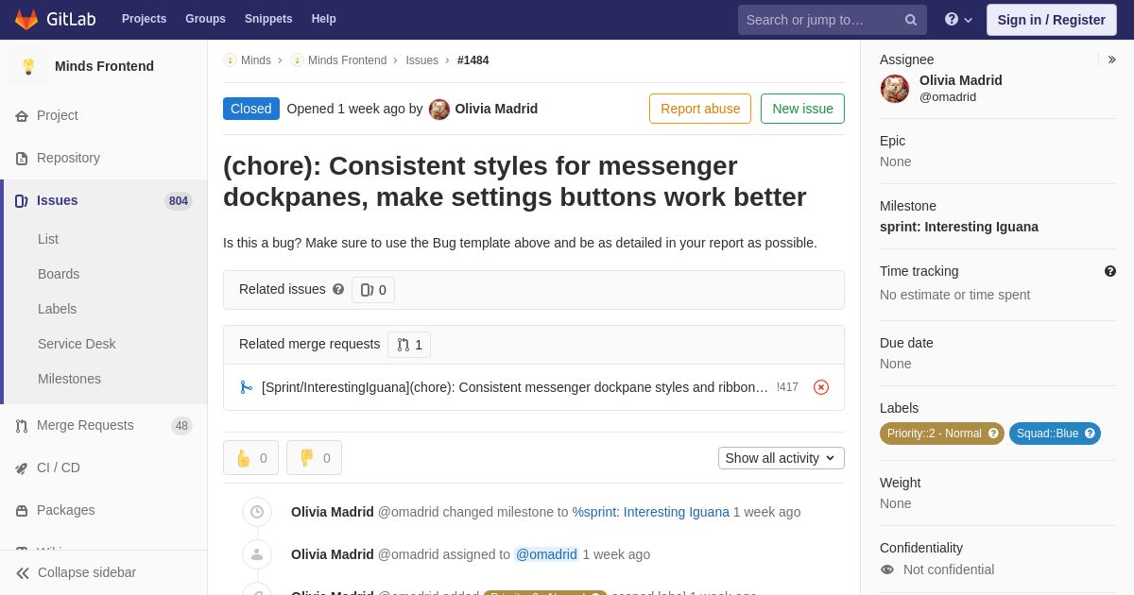Click the closed merge request status icon

coord(821,387)
